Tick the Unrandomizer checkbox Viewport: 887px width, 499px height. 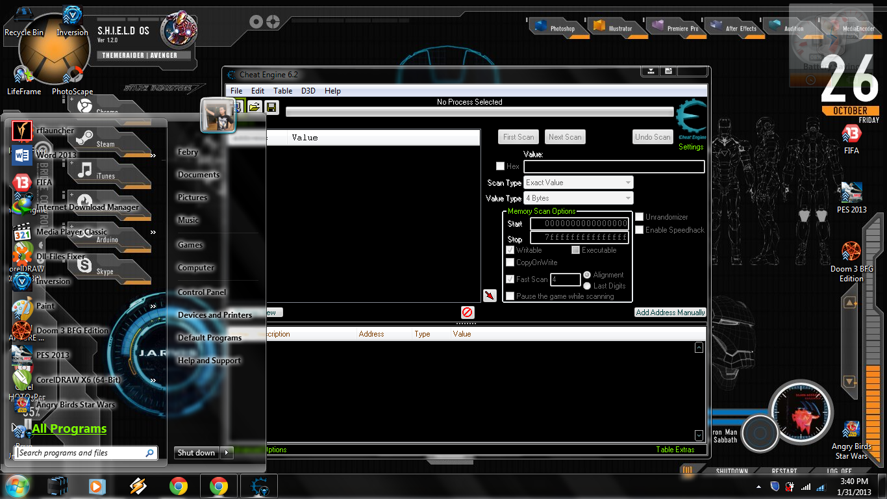(x=640, y=217)
